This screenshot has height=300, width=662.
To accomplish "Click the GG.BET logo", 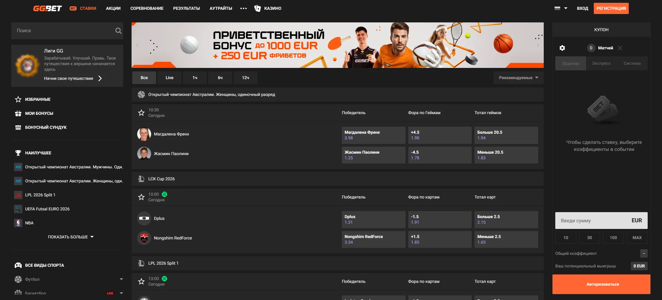I will 47,8.
